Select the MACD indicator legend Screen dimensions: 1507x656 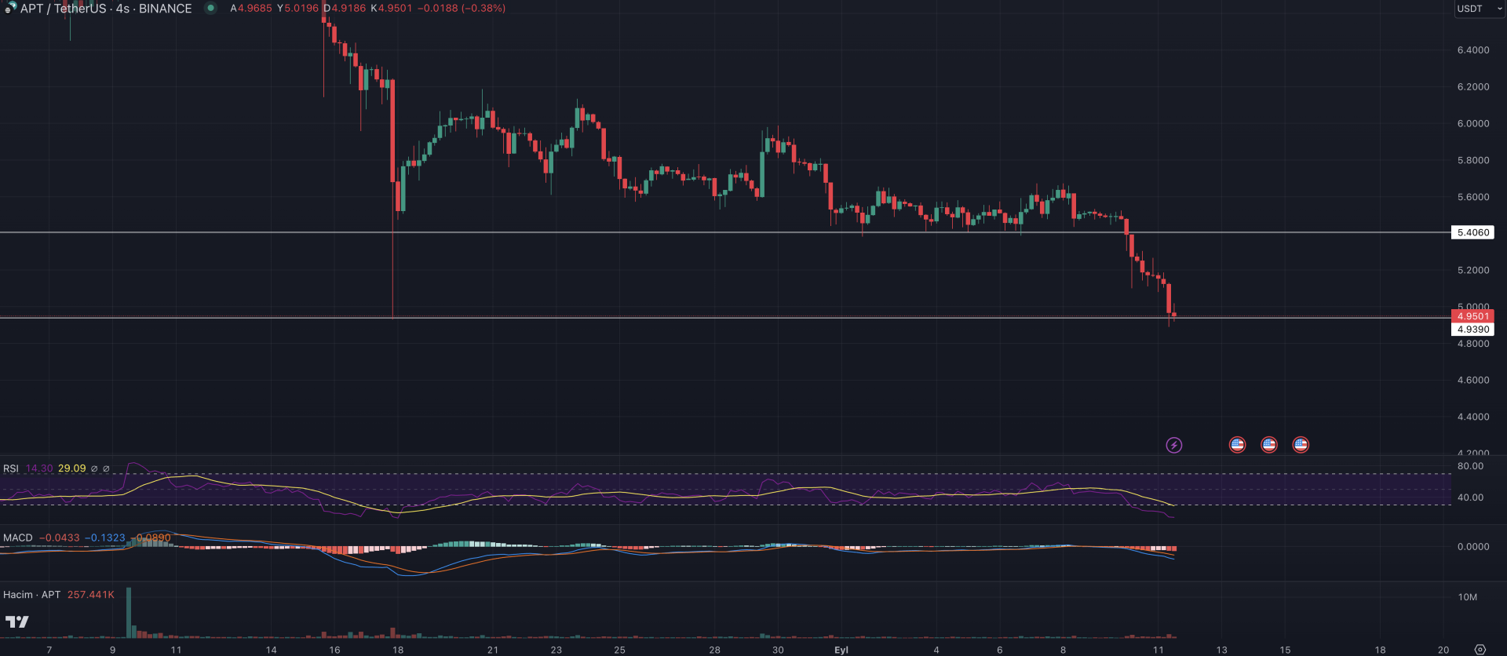point(18,538)
